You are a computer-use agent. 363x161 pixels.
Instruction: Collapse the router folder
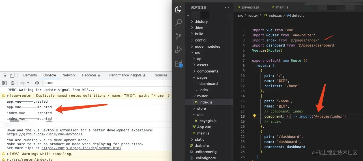(x=209, y=96)
